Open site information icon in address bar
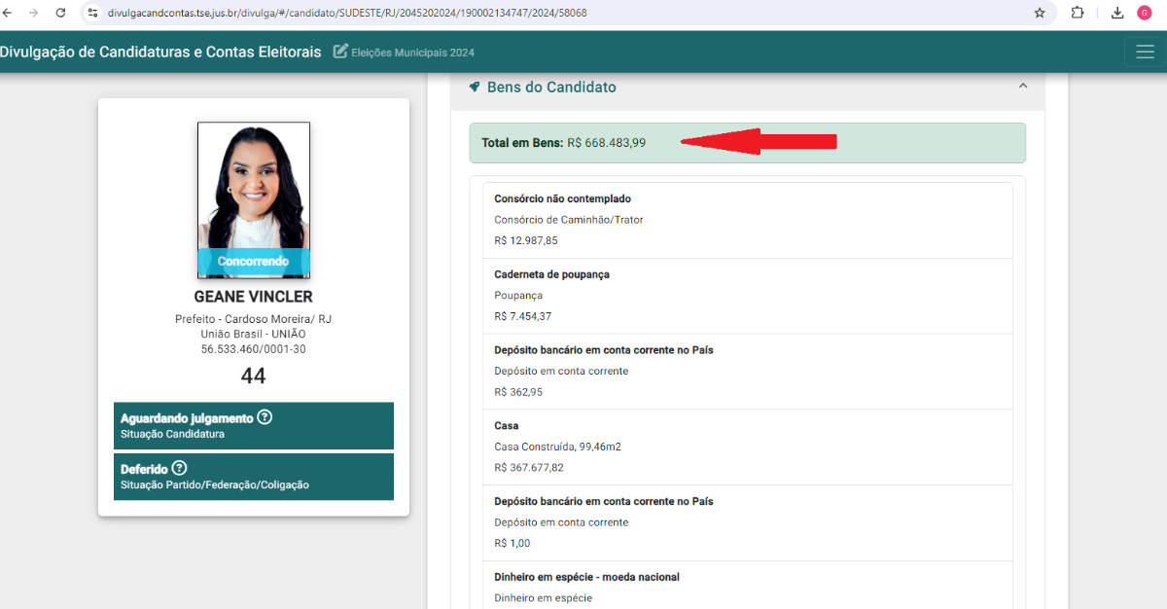This screenshot has width=1167, height=609. pos(92,14)
